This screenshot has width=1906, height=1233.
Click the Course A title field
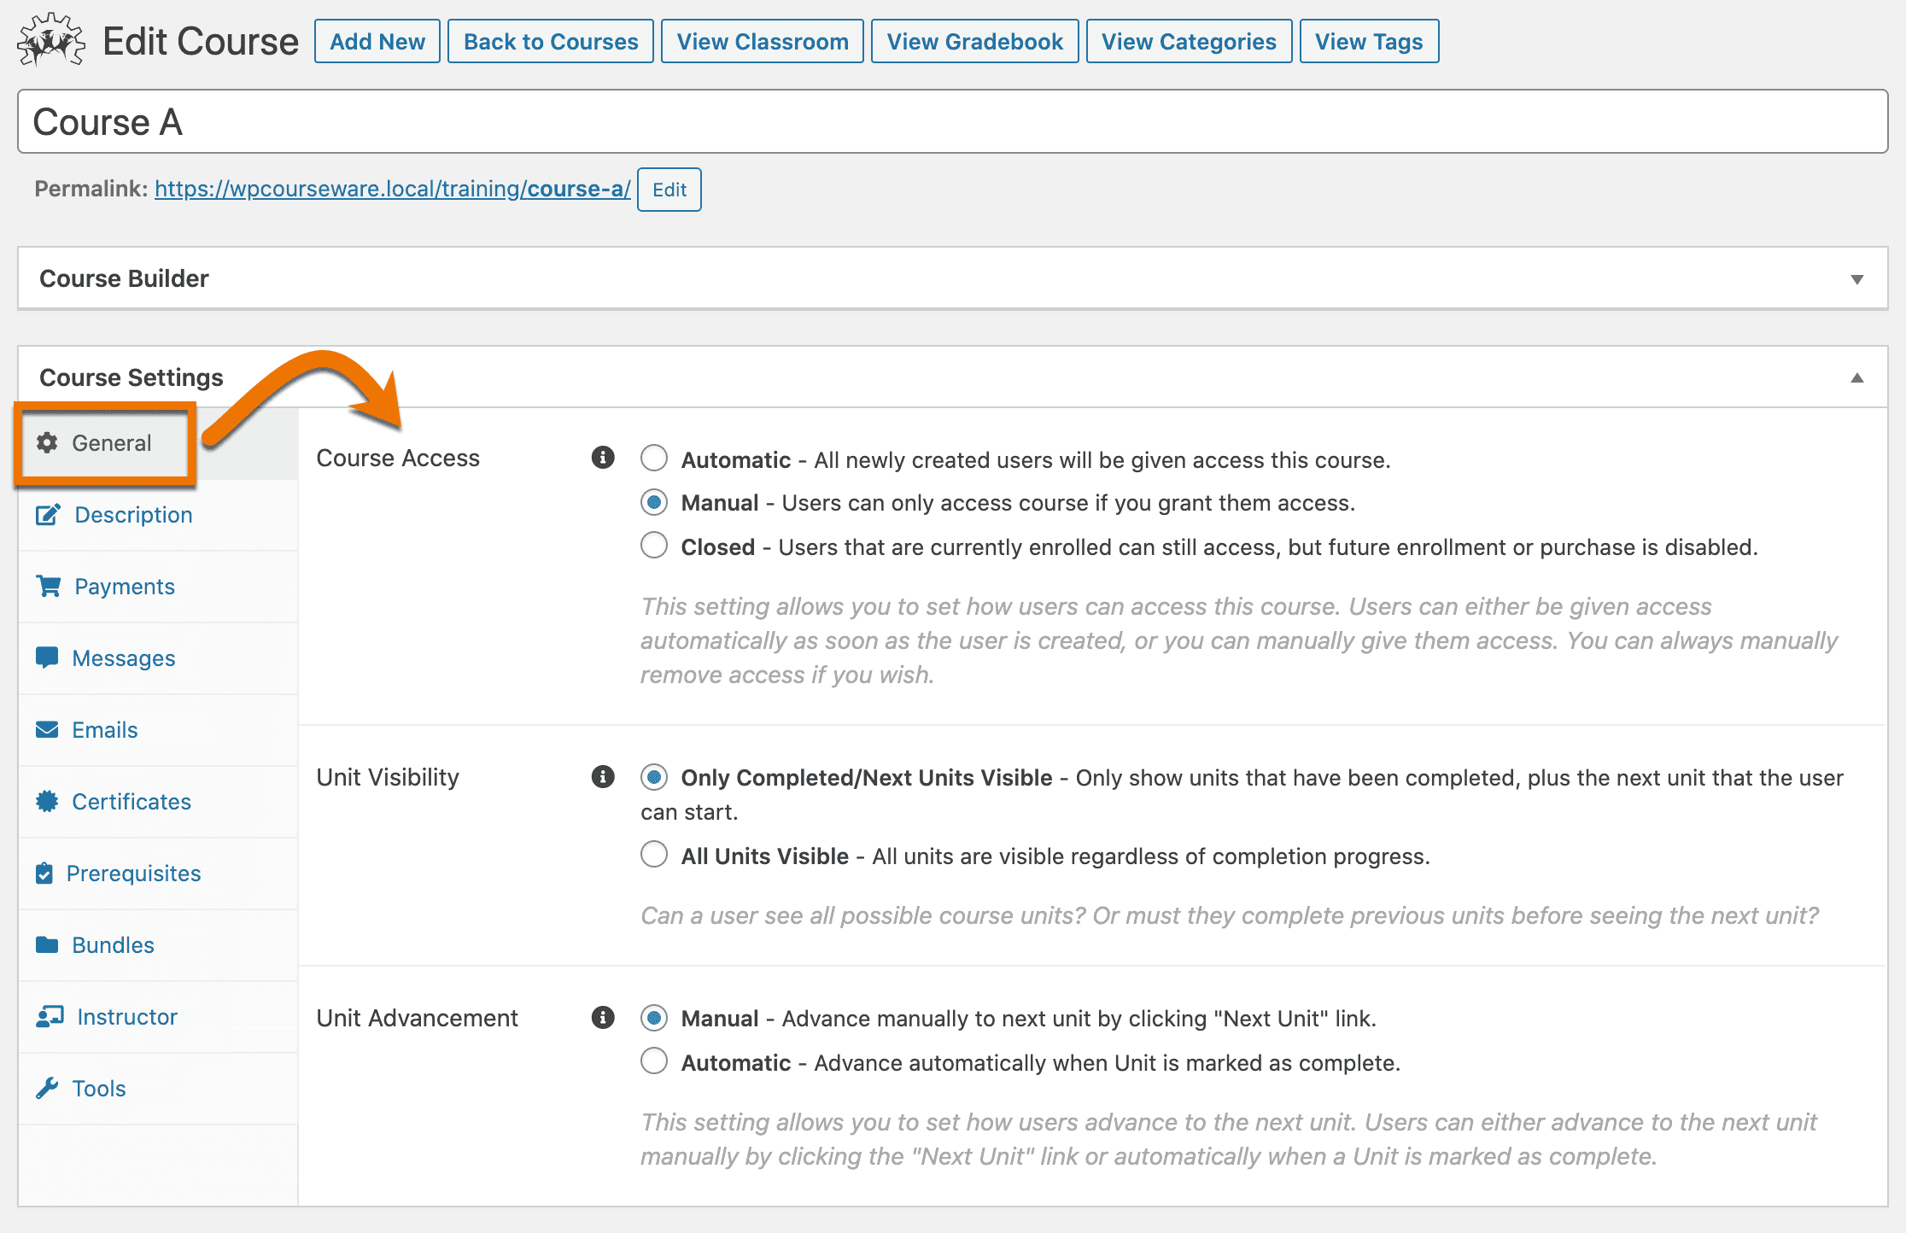click(953, 121)
